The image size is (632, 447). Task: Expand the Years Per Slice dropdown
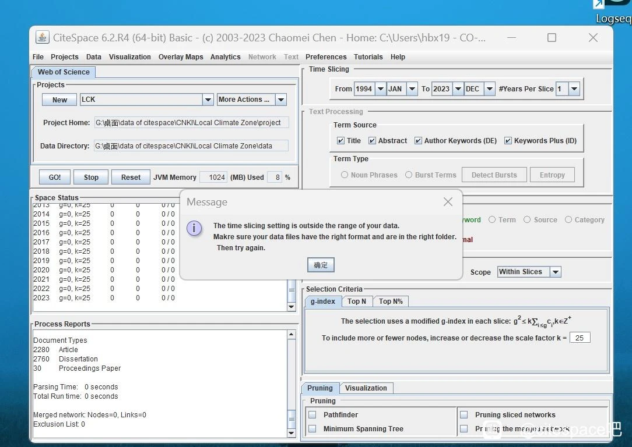coord(574,88)
